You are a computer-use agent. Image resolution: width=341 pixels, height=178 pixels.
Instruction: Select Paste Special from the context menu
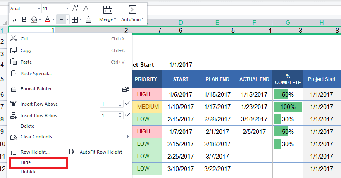pos(36,74)
